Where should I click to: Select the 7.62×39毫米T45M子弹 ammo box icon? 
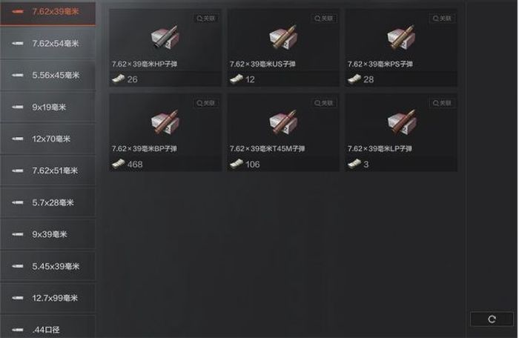pyautogui.click(x=283, y=122)
